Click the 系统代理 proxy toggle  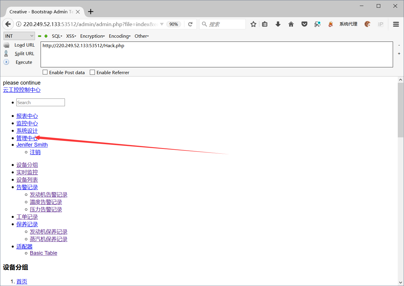click(348, 24)
